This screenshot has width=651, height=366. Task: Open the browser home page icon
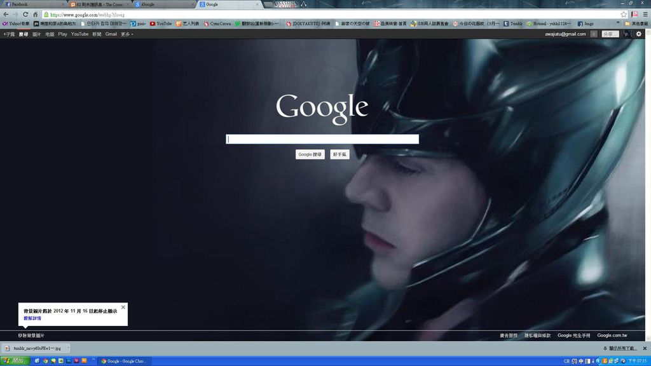pyautogui.click(x=36, y=15)
